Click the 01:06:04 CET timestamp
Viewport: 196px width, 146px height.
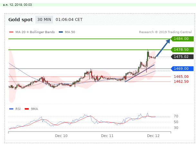[69, 20]
